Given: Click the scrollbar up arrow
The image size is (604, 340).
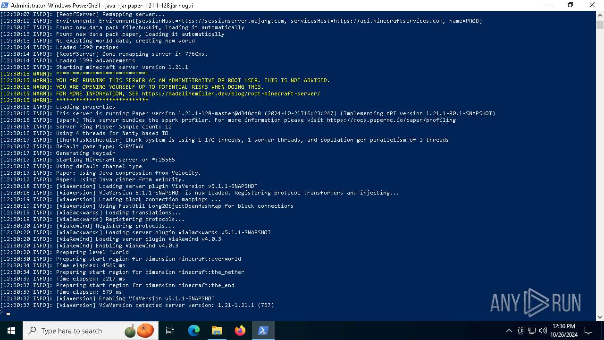Looking at the screenshot, I should click(600, 15).
